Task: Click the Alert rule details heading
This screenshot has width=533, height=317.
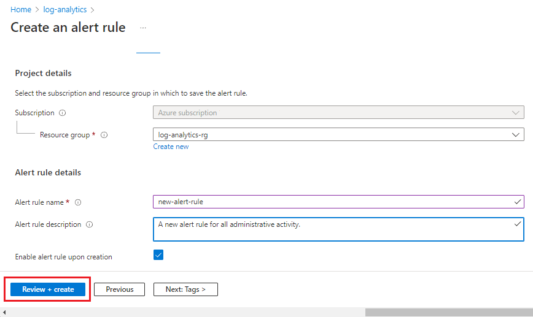Action: [48, 172]
